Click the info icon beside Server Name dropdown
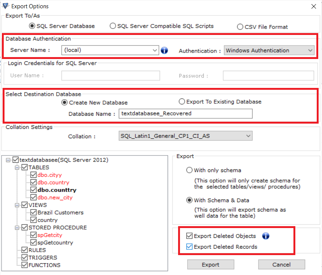This screenshot has height=275, width=322. (164, 50)
